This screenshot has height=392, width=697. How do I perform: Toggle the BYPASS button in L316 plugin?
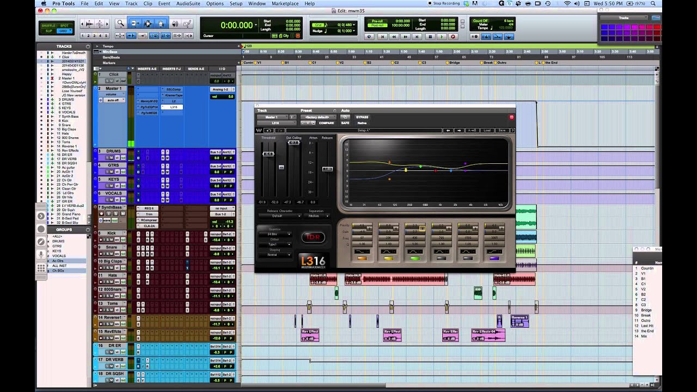[362, 117]
